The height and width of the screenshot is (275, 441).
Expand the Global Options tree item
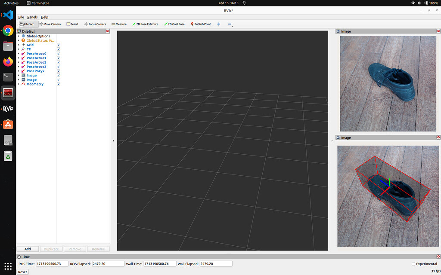(x=18, y=36)
